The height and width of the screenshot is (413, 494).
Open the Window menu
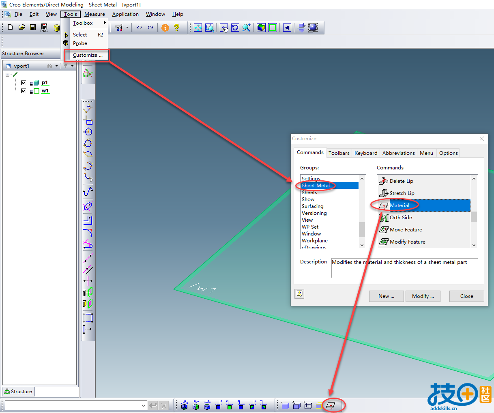click(155, 14)
